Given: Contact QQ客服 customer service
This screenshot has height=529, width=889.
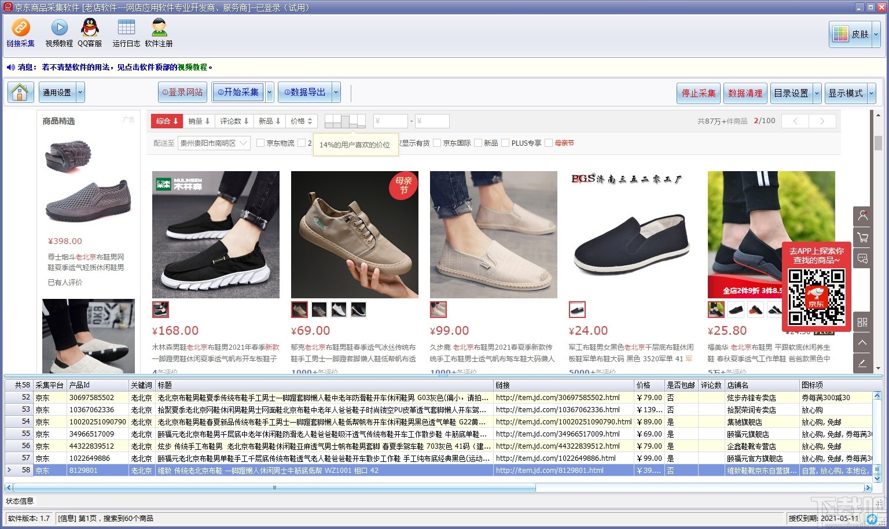Looking at the screenshot, I should [90, 33].
